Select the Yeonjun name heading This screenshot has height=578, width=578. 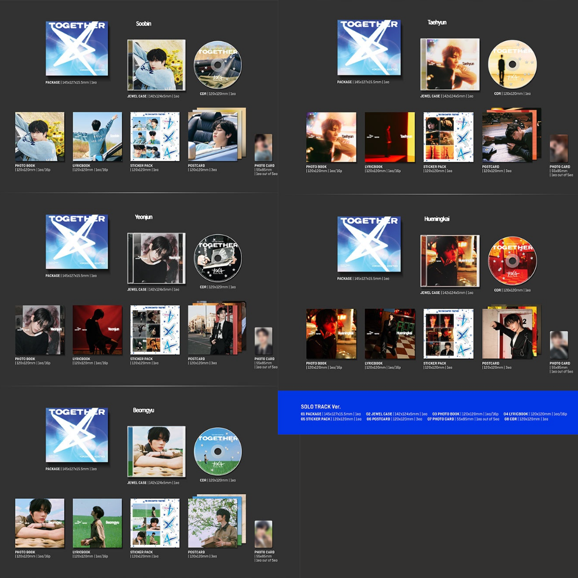coord(144,217)
